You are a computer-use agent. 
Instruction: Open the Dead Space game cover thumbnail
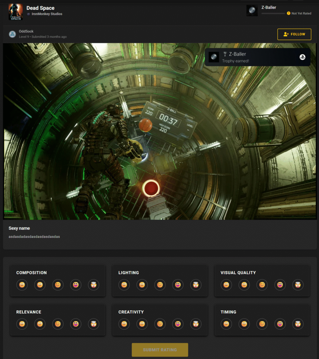click(15, 12)
